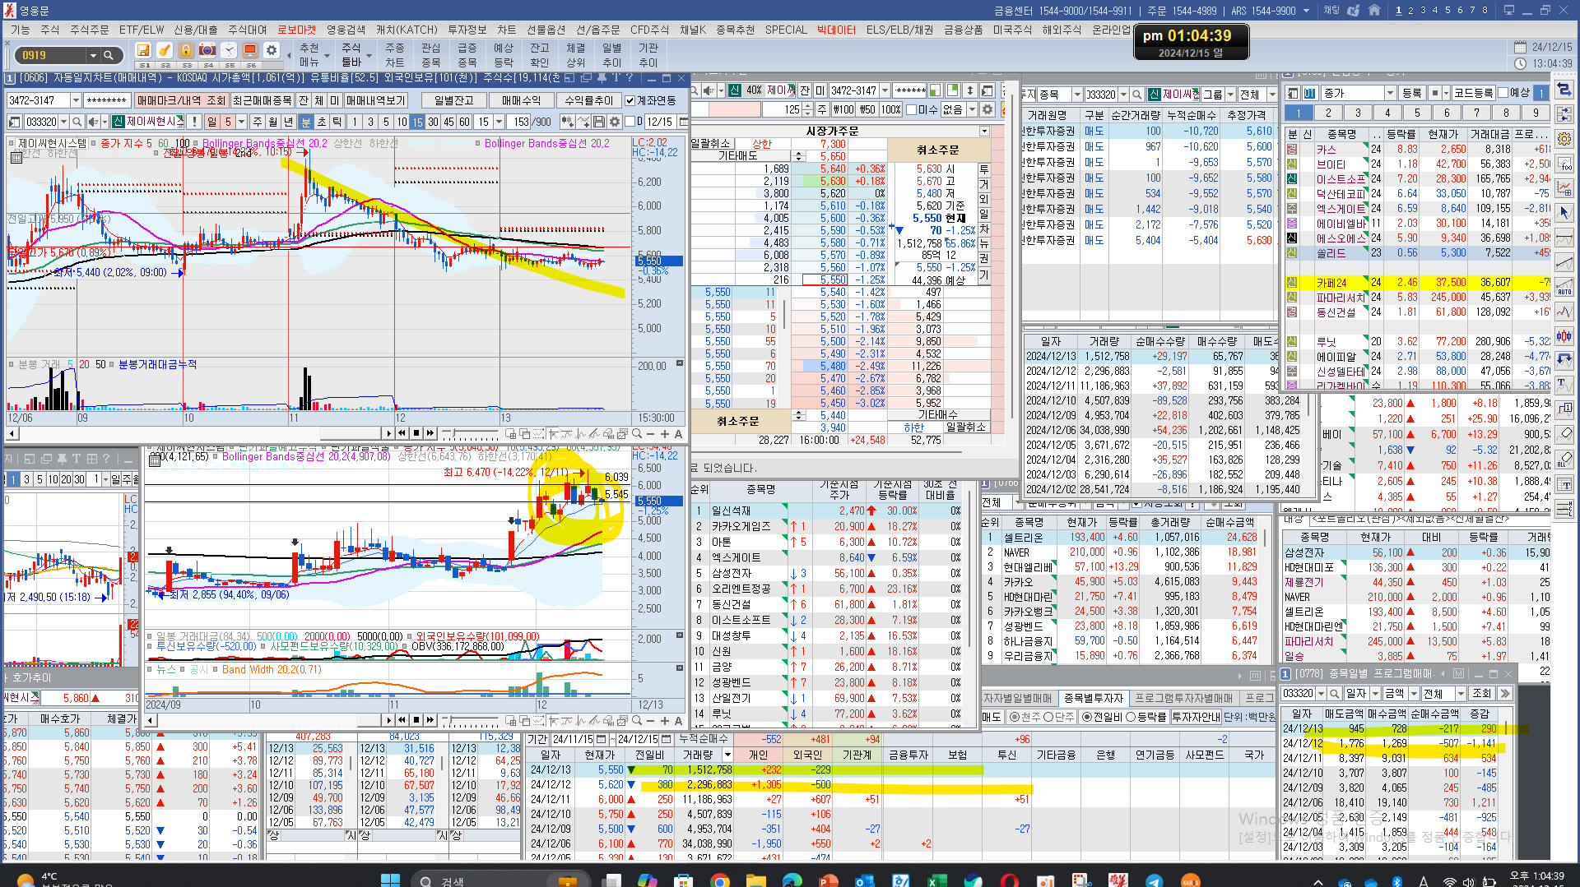Click the gear icon in right sidebar
The width and height of the screenshot is (1580, 887).
(x=1564, y=139)
